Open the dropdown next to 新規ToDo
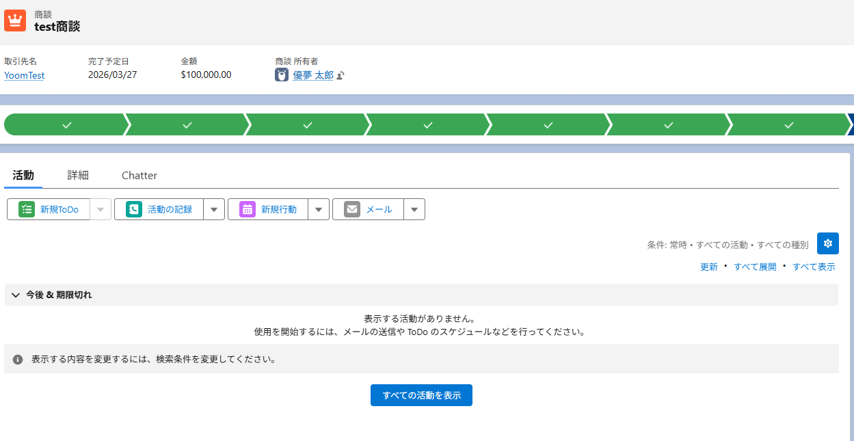This screenshot has height=441, width=854. (101, 209)
